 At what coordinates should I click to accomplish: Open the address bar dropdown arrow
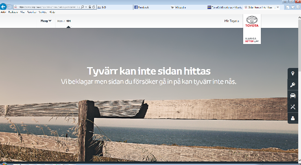(86, 7)
